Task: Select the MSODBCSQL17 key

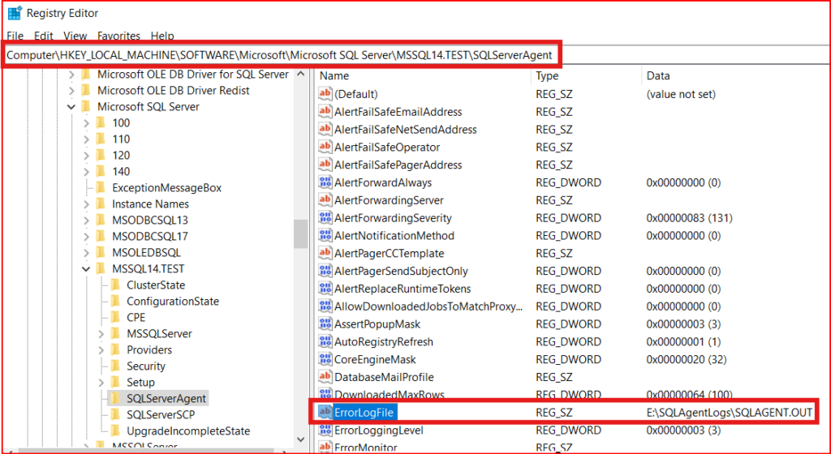Action: click(150, 237)
